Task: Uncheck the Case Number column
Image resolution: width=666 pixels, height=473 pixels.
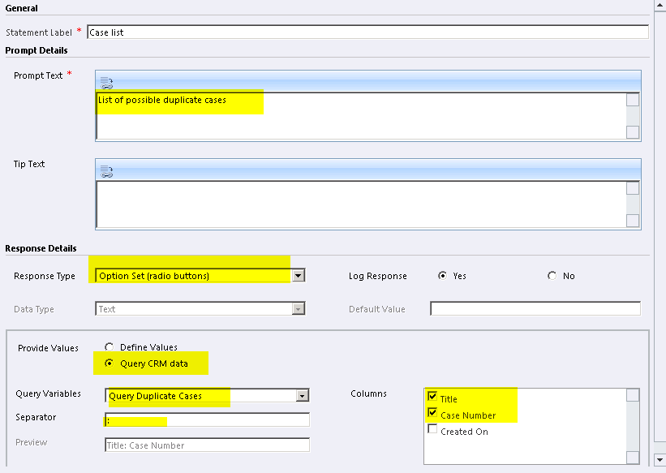Action: pos(433,415)
